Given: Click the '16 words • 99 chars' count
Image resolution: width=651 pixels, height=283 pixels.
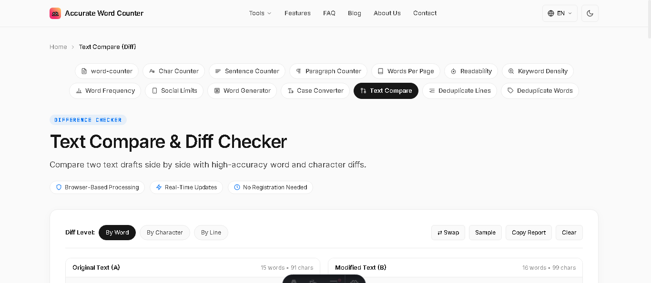Looking at the screenshot, I should (x=549, y=268).
